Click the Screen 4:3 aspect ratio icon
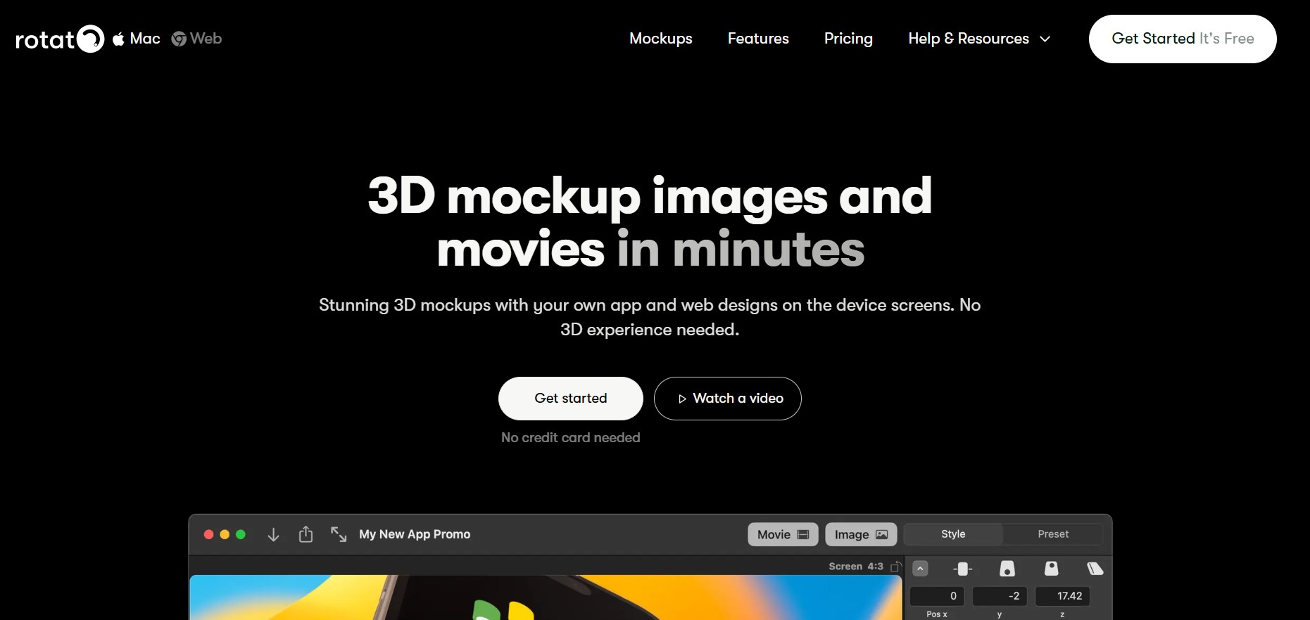The width and height of the screenshot is (1310, 620). (x=895, y=567)
